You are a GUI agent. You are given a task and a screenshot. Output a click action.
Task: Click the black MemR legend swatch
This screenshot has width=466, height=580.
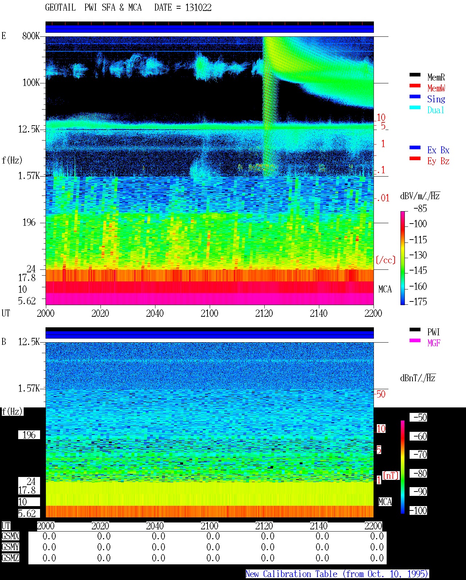point(415,75)
